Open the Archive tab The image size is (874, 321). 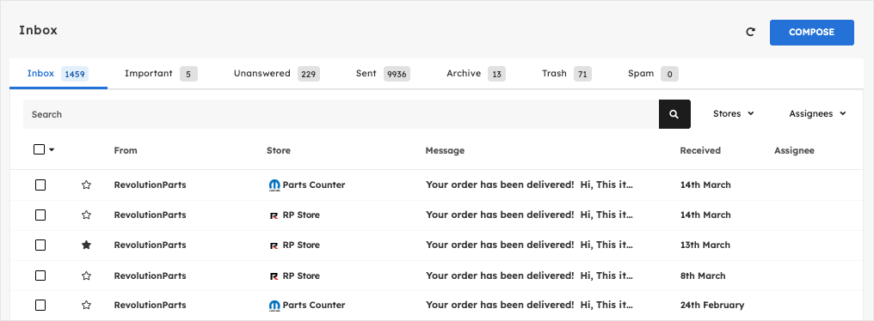(476, 74)
